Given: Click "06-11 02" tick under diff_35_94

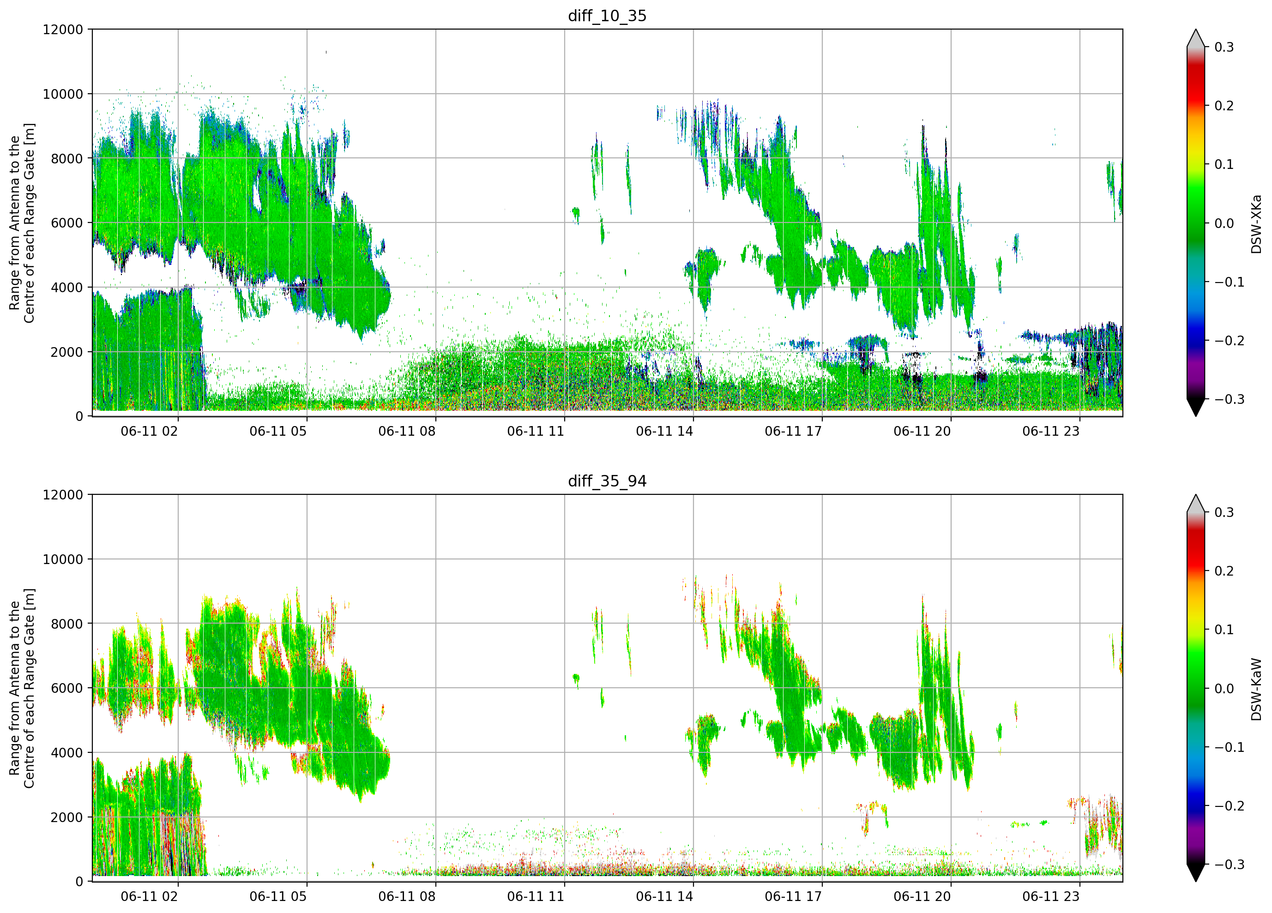Looking at the screenshot, I should [x=149, y=896].
